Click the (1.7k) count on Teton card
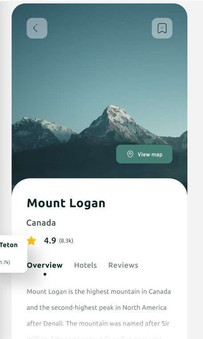 click(5, 263)
